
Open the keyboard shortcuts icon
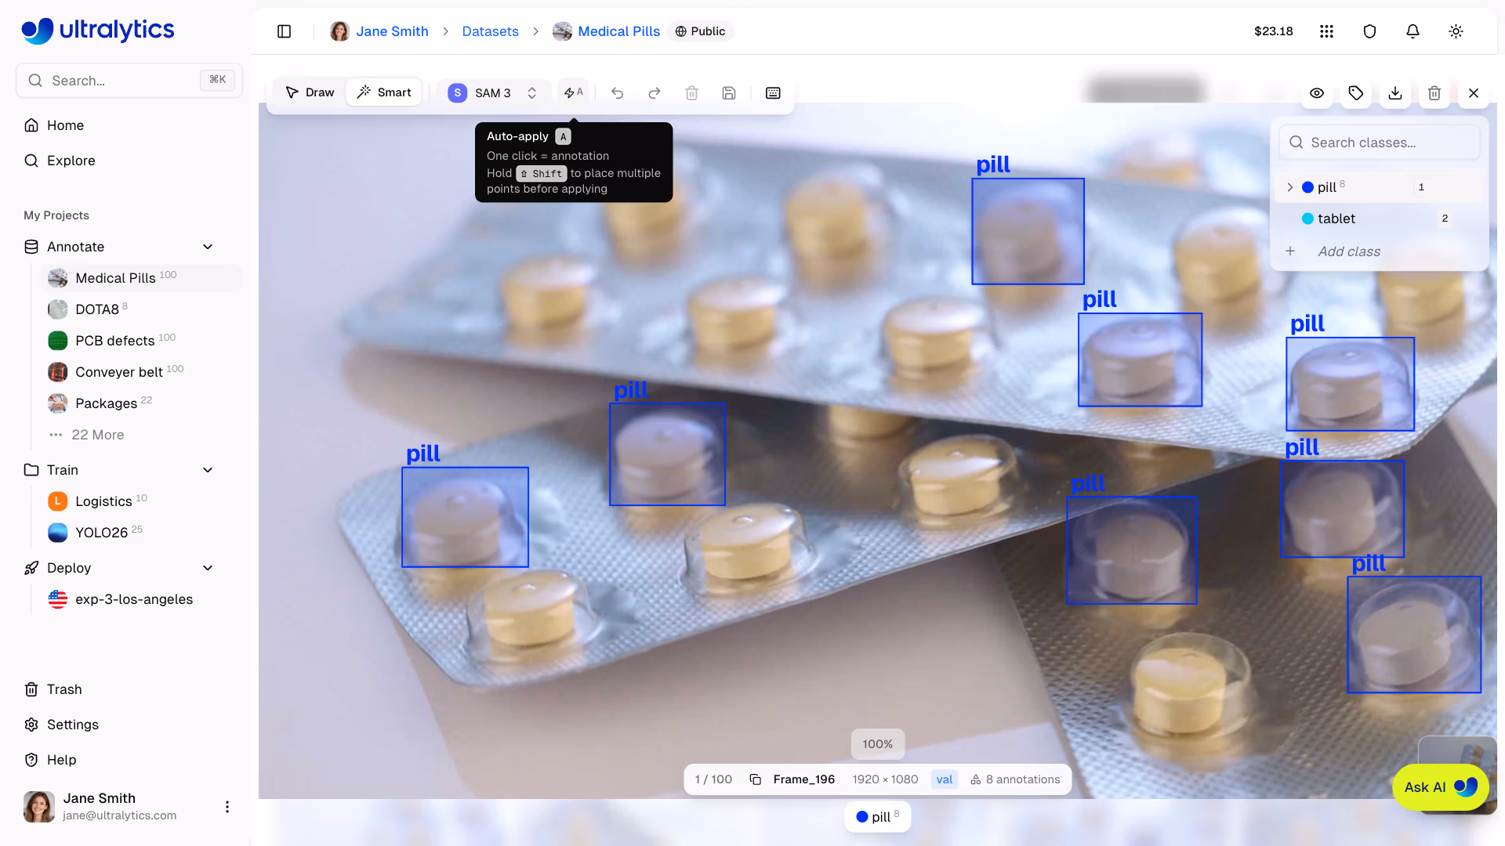(x=773, y=93)
